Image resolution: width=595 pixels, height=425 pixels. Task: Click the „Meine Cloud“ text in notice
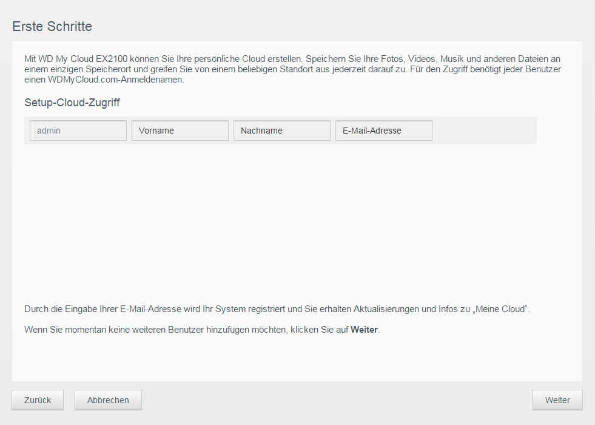pyautogui.click(x=500, y=309)
